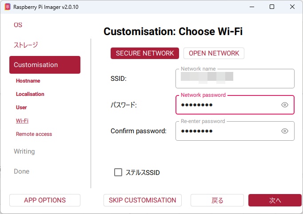Open the User sub-step
The width and height of the screenshot is (303, 214).
pos(21,107)
